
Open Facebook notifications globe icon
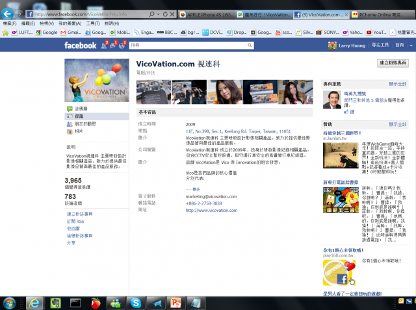122,45
